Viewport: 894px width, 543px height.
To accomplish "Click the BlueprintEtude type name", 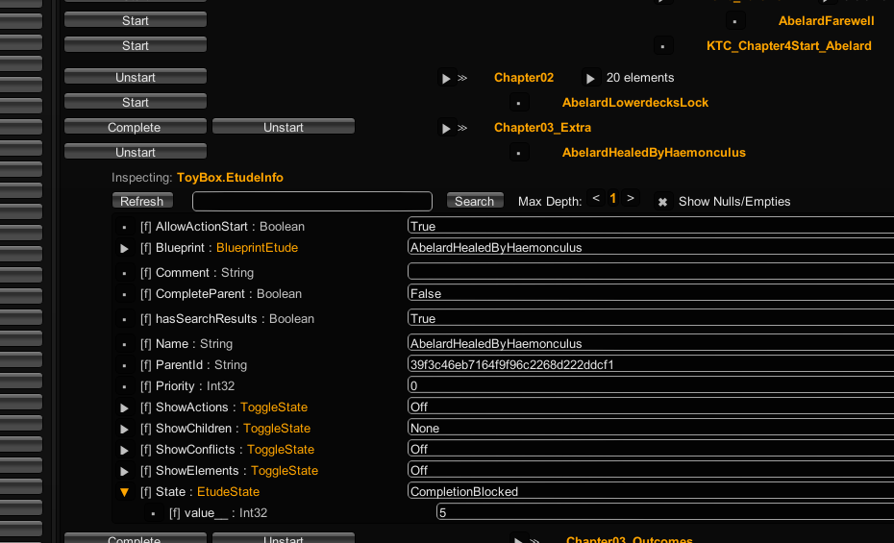I will point(257,247).
